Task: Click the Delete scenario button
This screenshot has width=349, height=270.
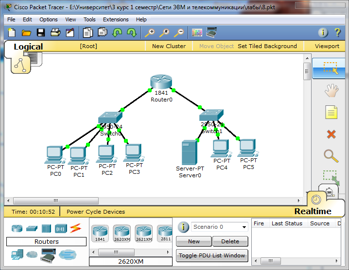Action: coord(230,241)
